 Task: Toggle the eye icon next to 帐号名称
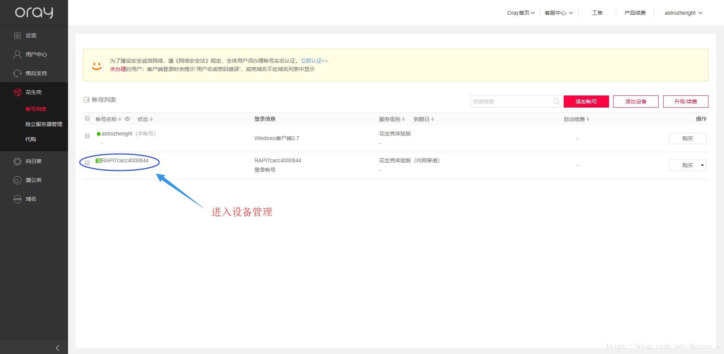[x=127, y=119]
